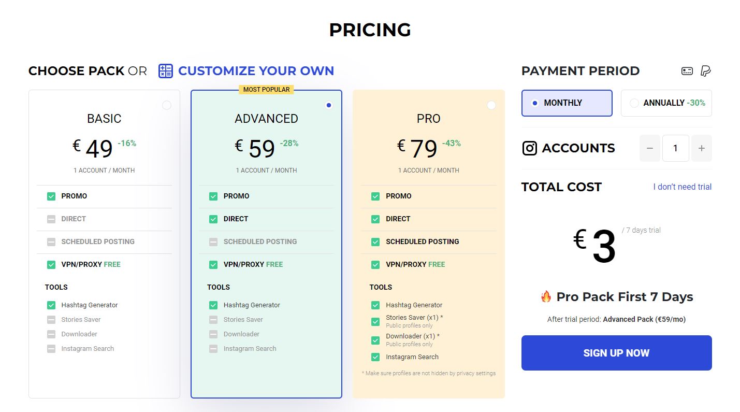Enable Scheduled Posting in Advanced pack
The width and height of the screenshot is (740, 412).
tap(213, 241)
